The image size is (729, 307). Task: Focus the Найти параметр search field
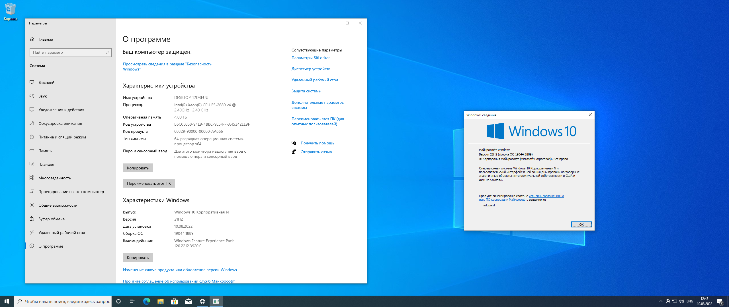coord(70,52)
